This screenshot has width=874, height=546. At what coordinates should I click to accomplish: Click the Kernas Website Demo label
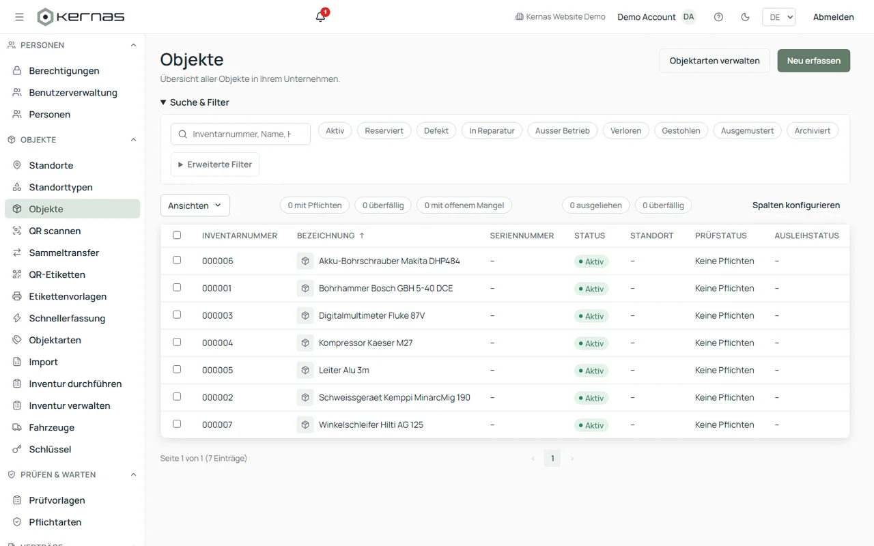561,17
